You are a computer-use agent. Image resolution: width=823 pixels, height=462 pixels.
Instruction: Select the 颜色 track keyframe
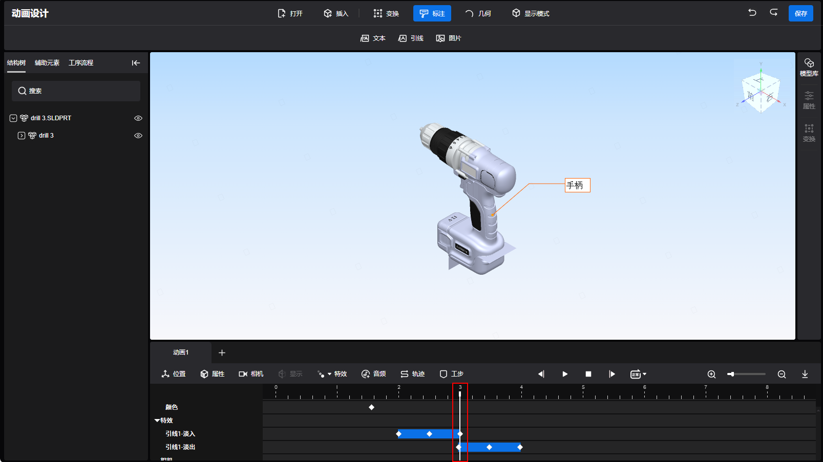click(372, 407)
